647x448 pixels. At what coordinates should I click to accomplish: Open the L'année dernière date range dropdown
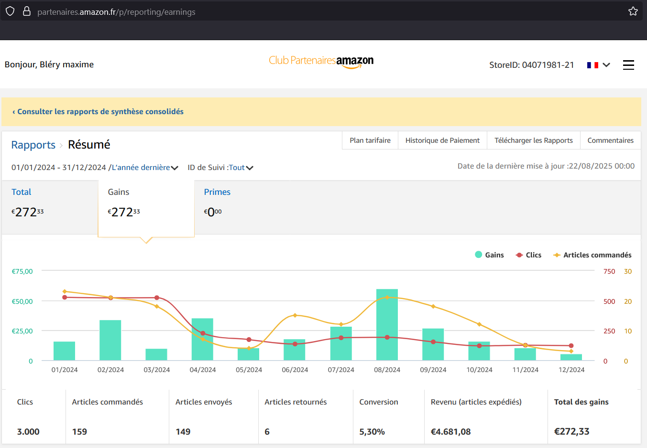coord(145,168)
